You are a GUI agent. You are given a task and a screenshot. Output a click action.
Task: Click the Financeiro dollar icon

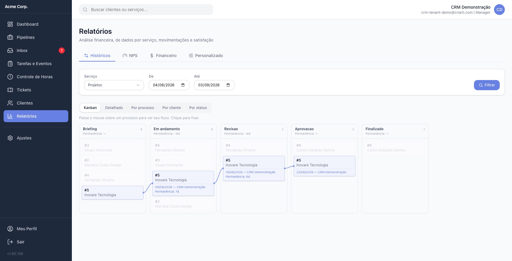pyautogui.click(x=152, y=56)
